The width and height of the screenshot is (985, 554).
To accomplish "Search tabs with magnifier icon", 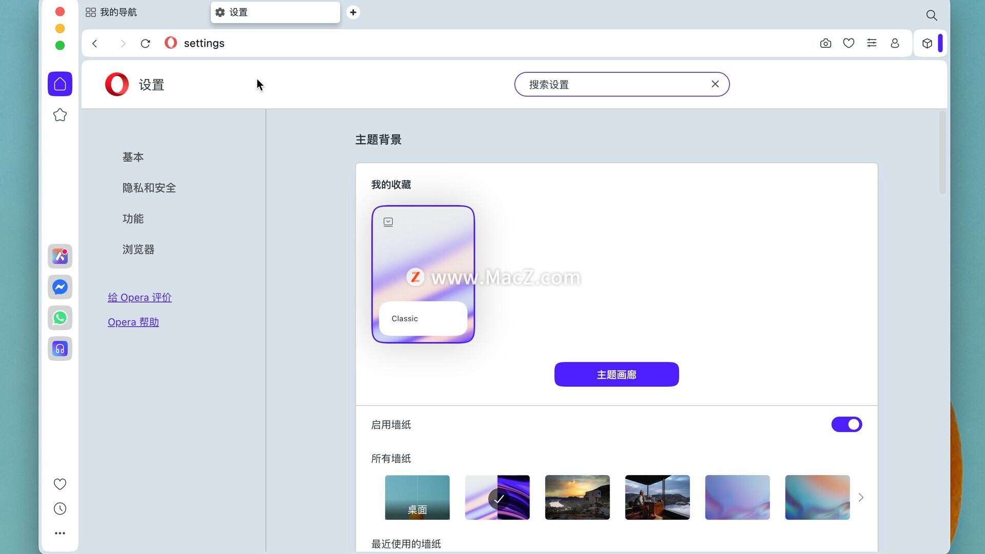I will point(932,15).
